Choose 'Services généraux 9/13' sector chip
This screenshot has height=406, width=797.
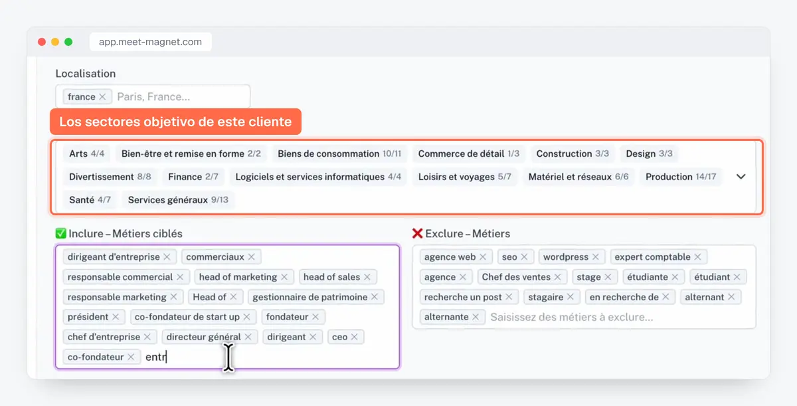178,200
